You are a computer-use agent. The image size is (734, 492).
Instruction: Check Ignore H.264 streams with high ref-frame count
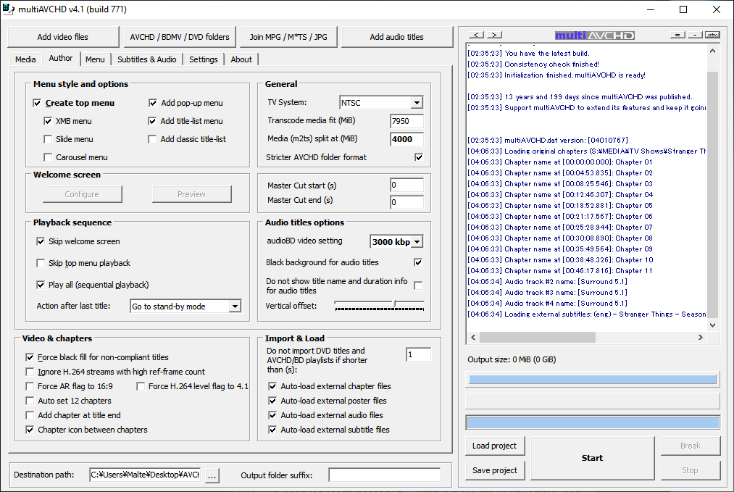click(x=30, y=372)
